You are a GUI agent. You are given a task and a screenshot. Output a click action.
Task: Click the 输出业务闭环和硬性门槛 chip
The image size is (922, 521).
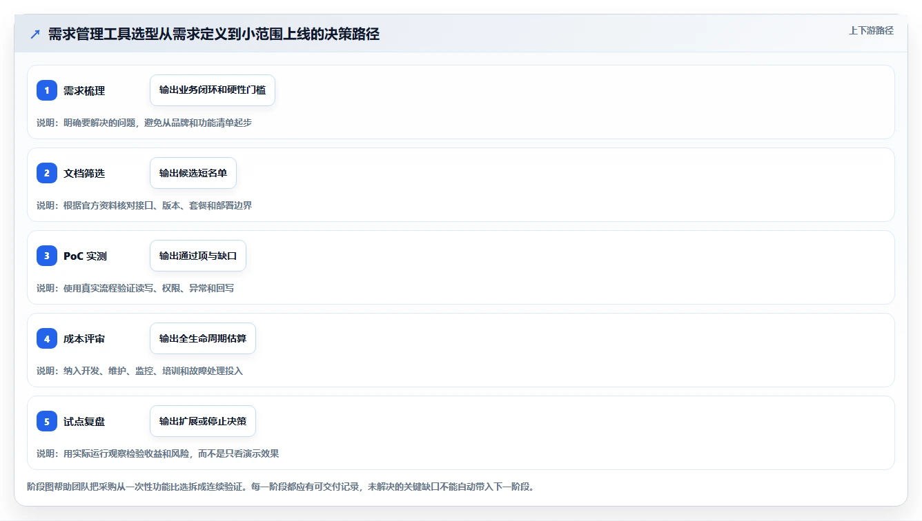[213, 90]
